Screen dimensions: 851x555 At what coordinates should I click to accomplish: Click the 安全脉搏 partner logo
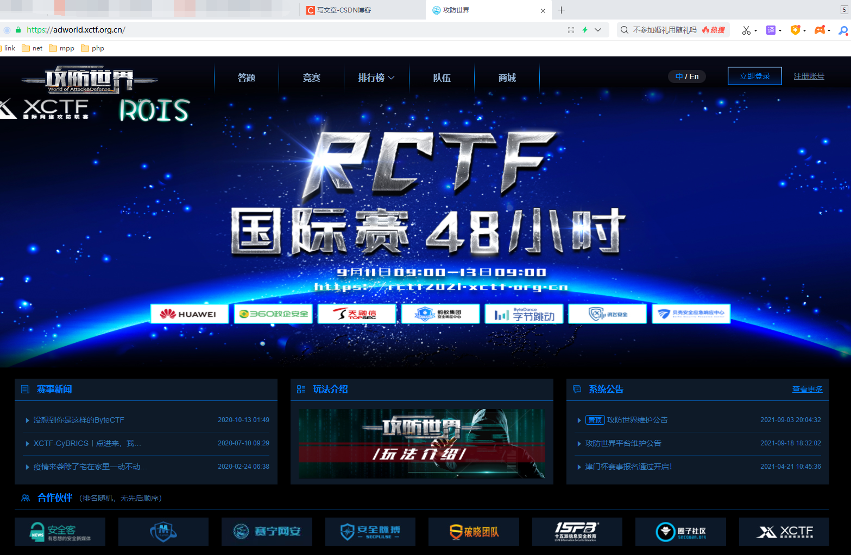[370, 532]
